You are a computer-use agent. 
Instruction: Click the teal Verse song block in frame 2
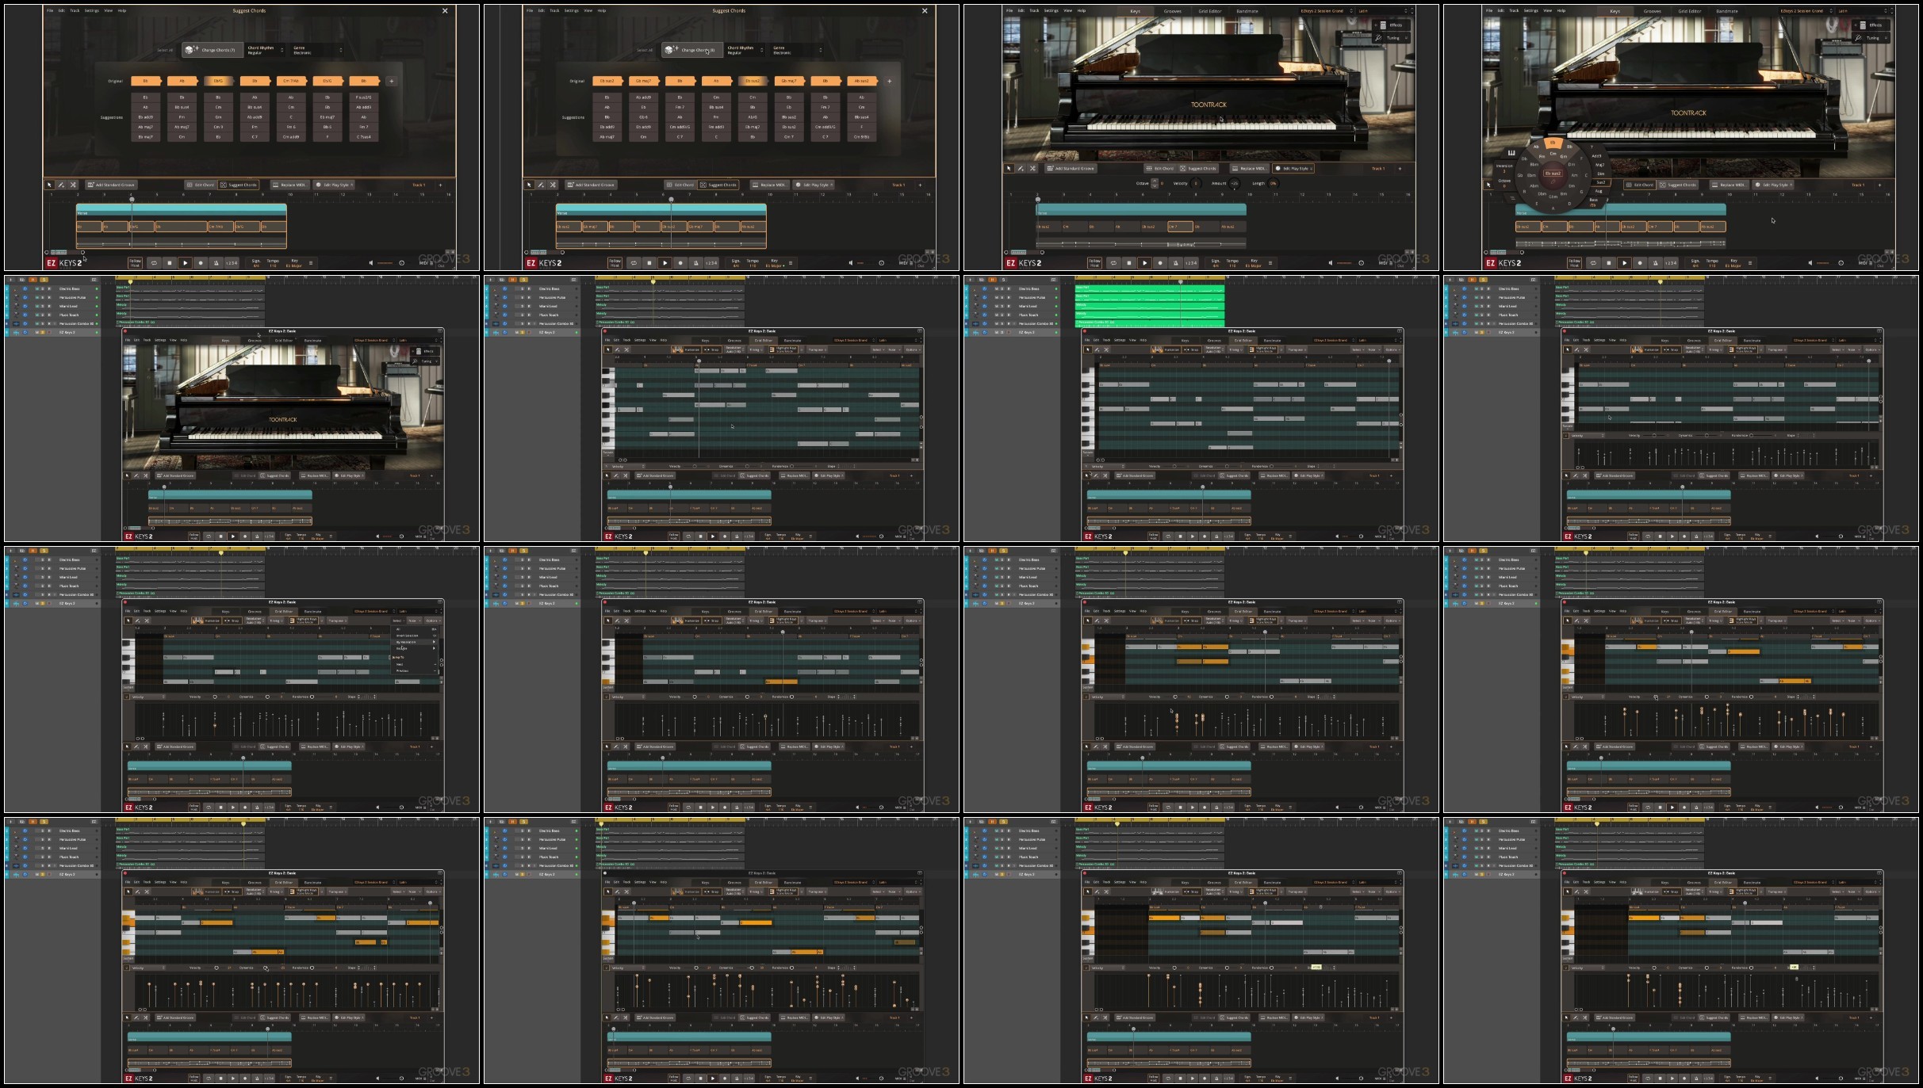coord(661,211)
